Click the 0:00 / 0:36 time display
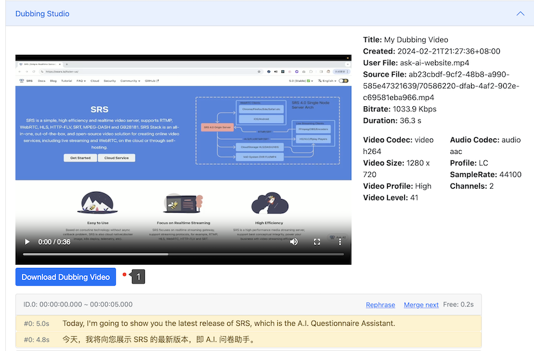 coord(54,242)
